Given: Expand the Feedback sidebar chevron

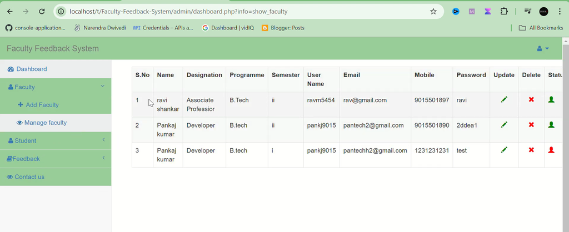Looking at the screenshot, I should click(103, 158).
